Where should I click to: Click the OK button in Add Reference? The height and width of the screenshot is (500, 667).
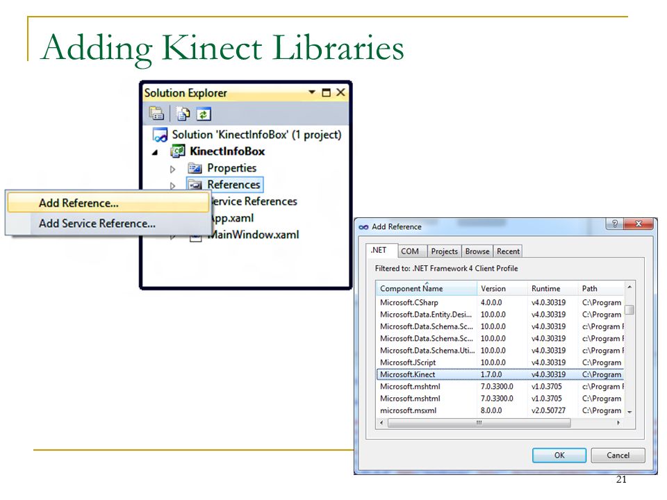click(x=559, y=455)
